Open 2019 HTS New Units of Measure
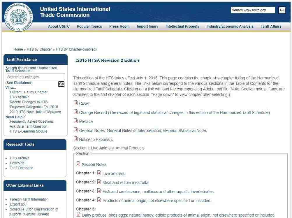292x218 pixels. pyautogui.click(x=35, y=112)
